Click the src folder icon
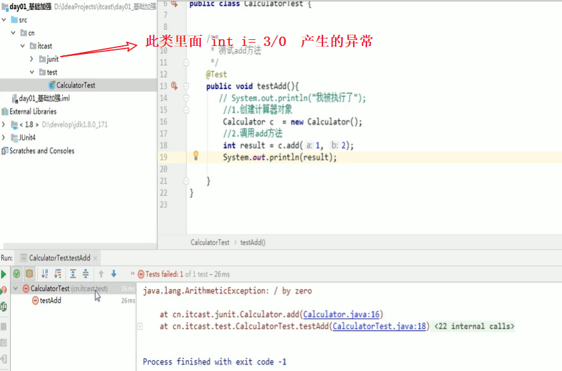Screen dimensions: 562x371 tap(14, 20)
